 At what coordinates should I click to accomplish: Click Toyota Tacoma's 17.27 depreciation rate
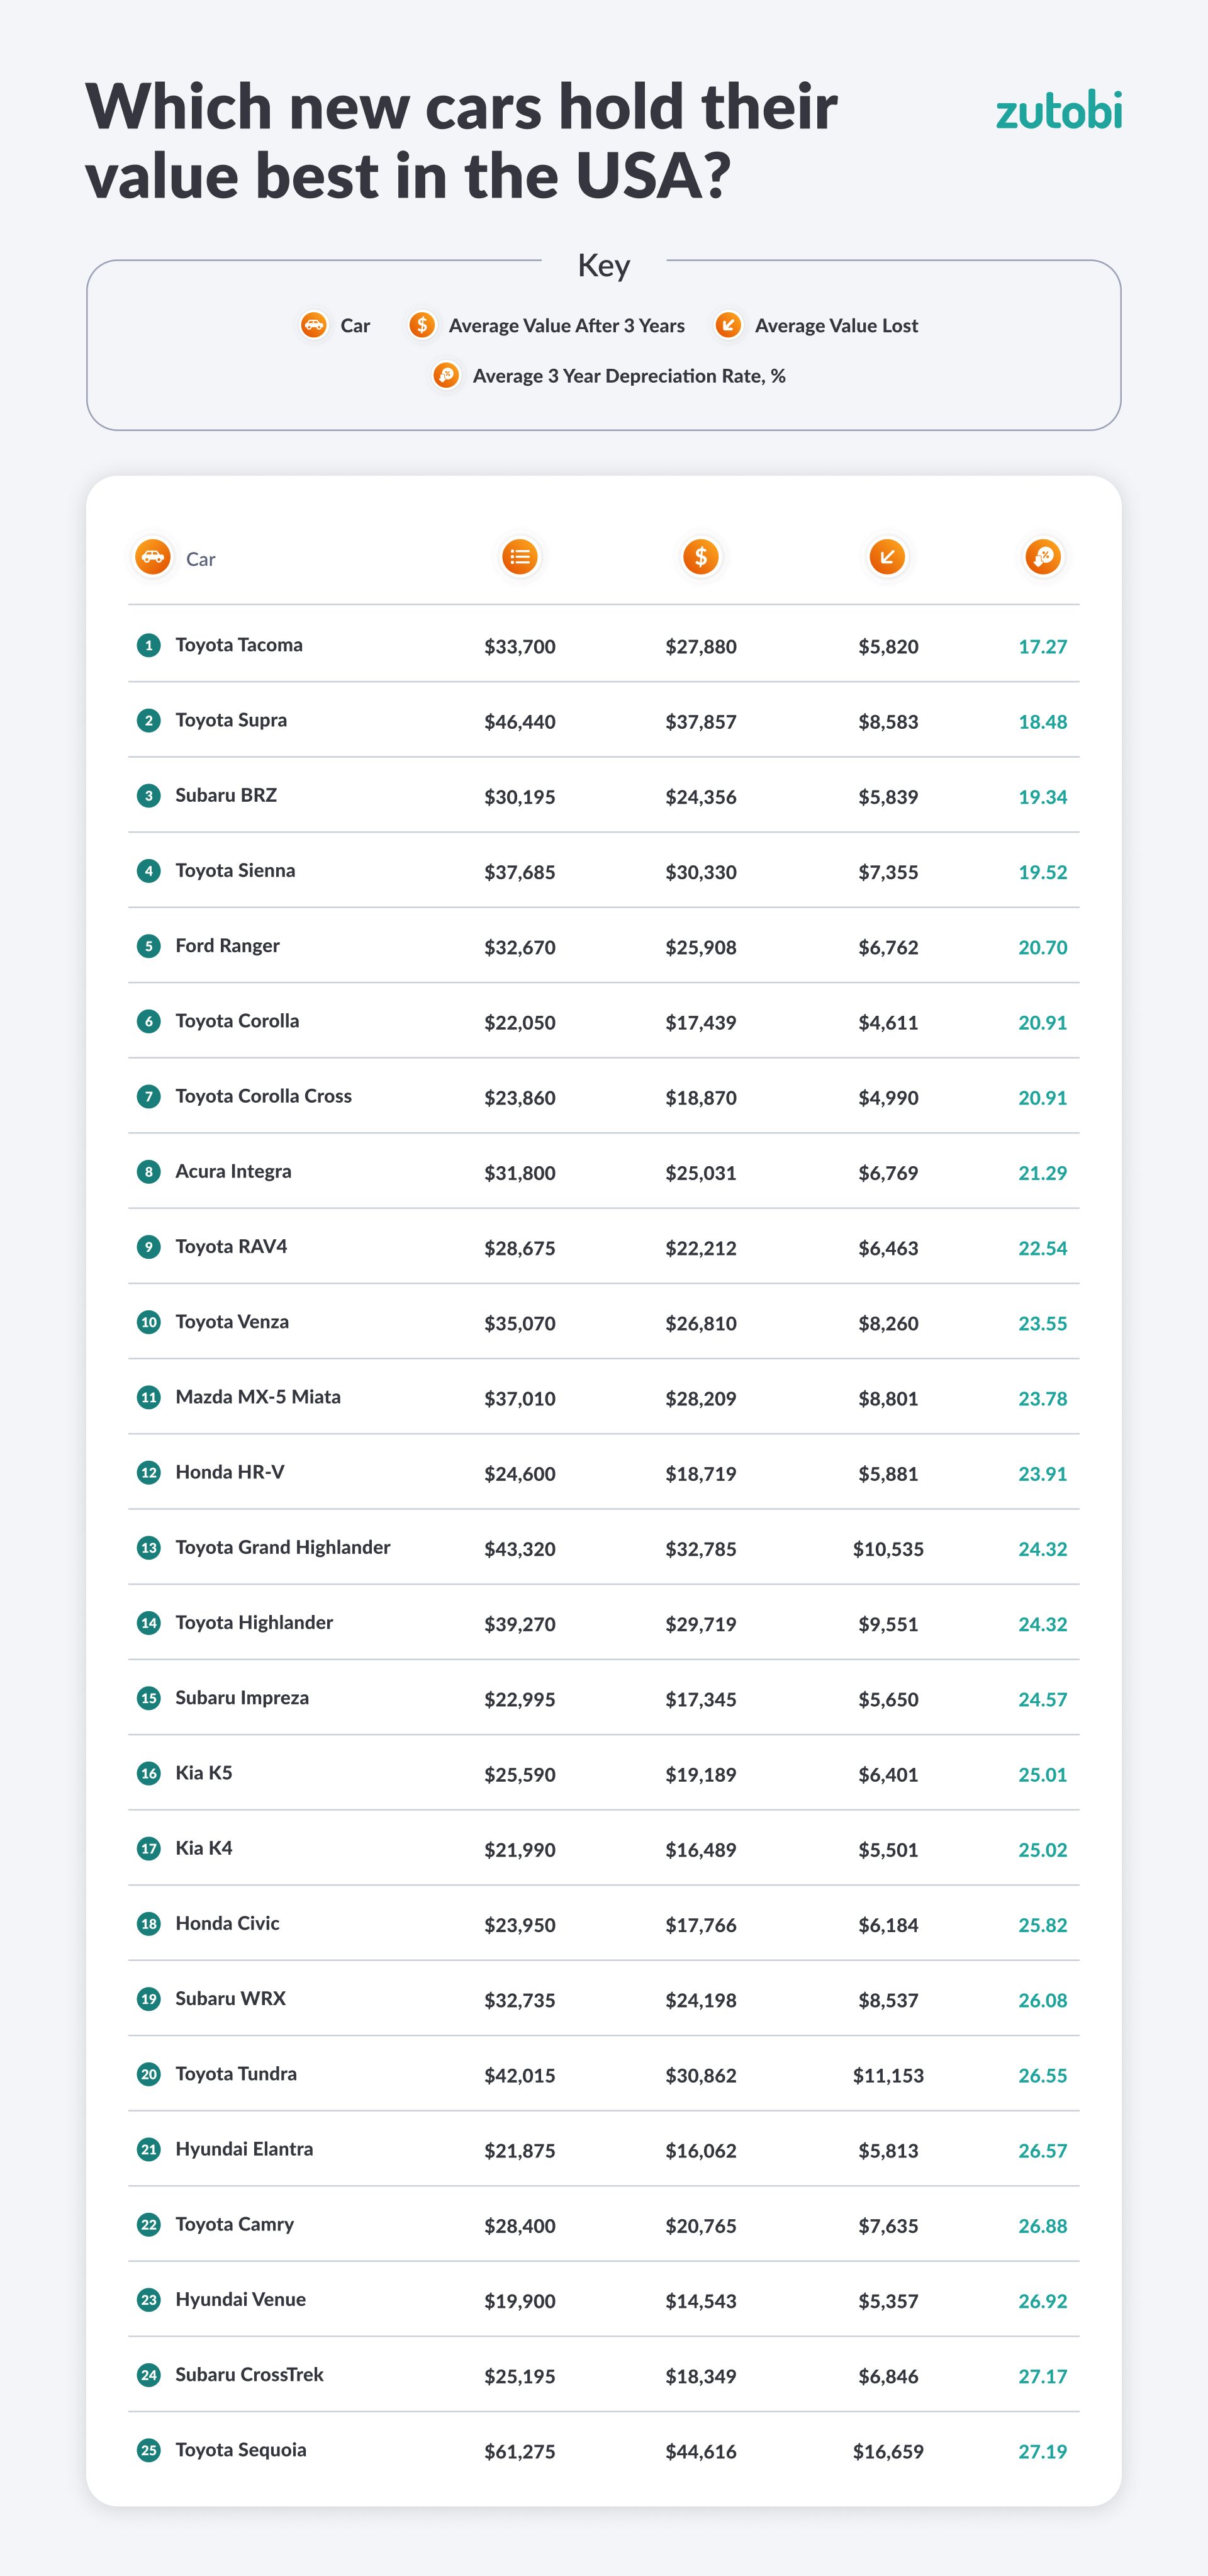pos(1042,647)
